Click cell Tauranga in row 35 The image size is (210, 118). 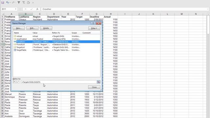click(x=40, y=111)
